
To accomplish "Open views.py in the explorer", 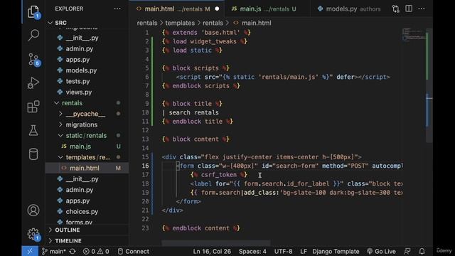I will (x=87, y=92).
